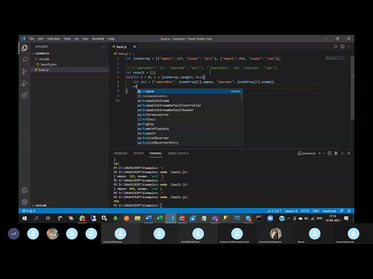Change indentation via Spaces: 4

click(291, 210)
